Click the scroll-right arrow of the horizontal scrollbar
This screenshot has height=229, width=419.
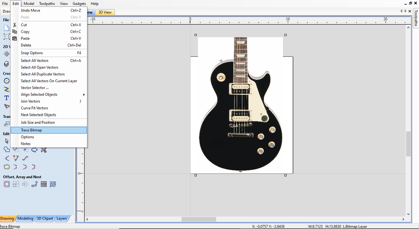pyautogui.click(x=403, y=219)
